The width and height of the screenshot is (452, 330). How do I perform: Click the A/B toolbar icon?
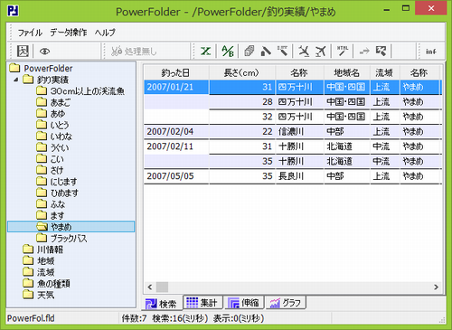coord(228,51)
